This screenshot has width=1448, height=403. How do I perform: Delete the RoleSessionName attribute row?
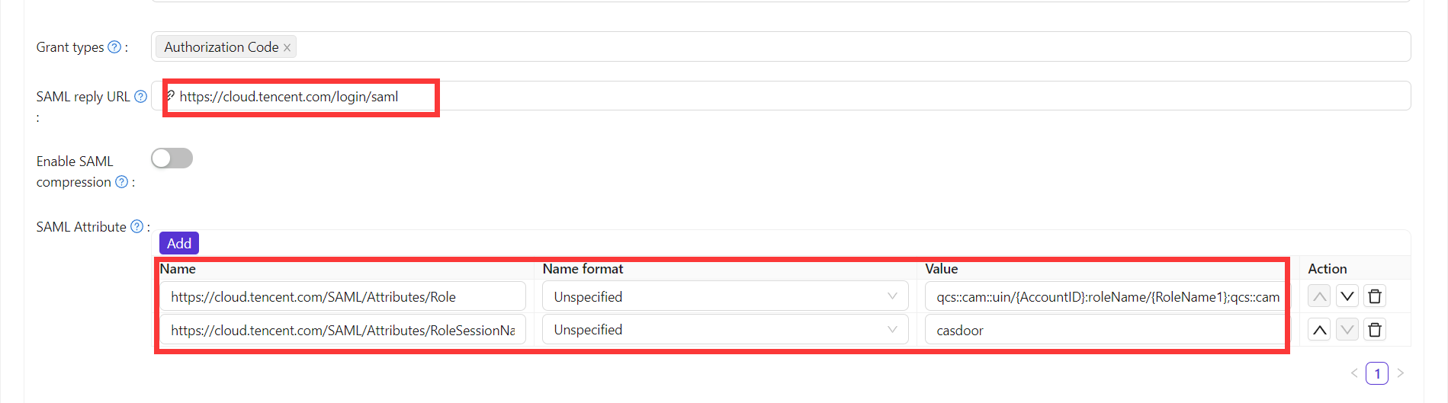point(1375,330)
